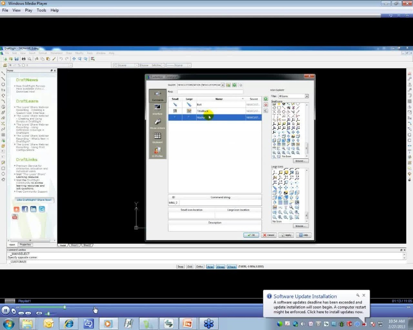
Task: Open PowerPoint from the taskbar
Action: [188, 324]
